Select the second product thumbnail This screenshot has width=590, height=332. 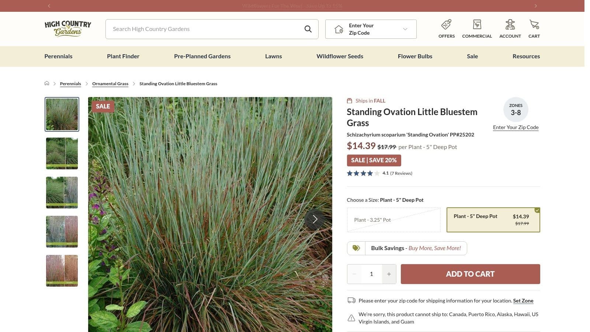point(62,153)
